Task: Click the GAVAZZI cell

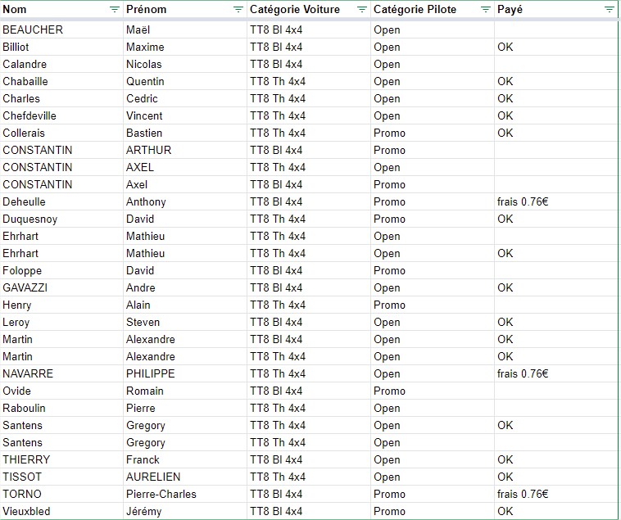Action: pos(61,287)
